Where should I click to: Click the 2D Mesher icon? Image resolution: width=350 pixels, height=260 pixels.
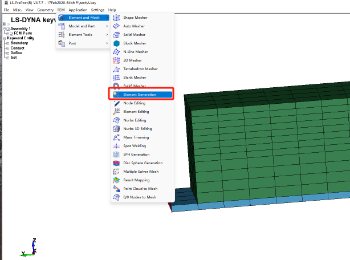116,60
